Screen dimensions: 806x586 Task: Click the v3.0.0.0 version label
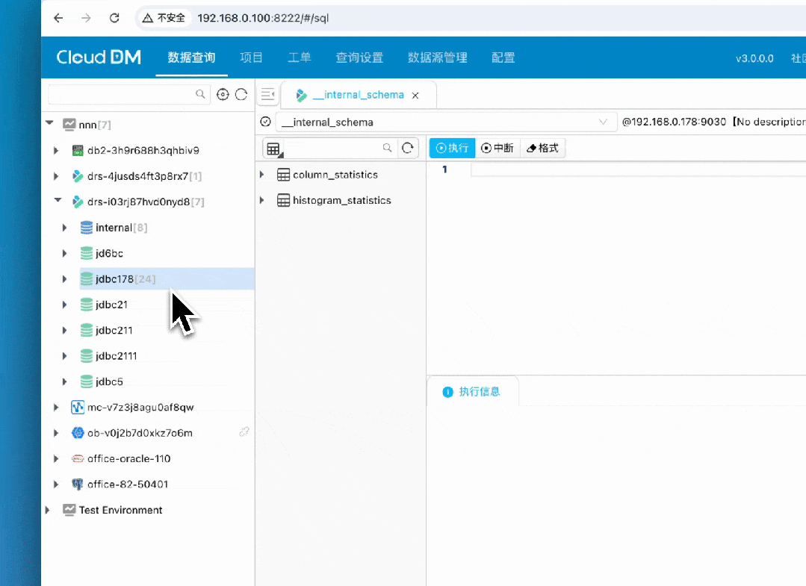754,58
